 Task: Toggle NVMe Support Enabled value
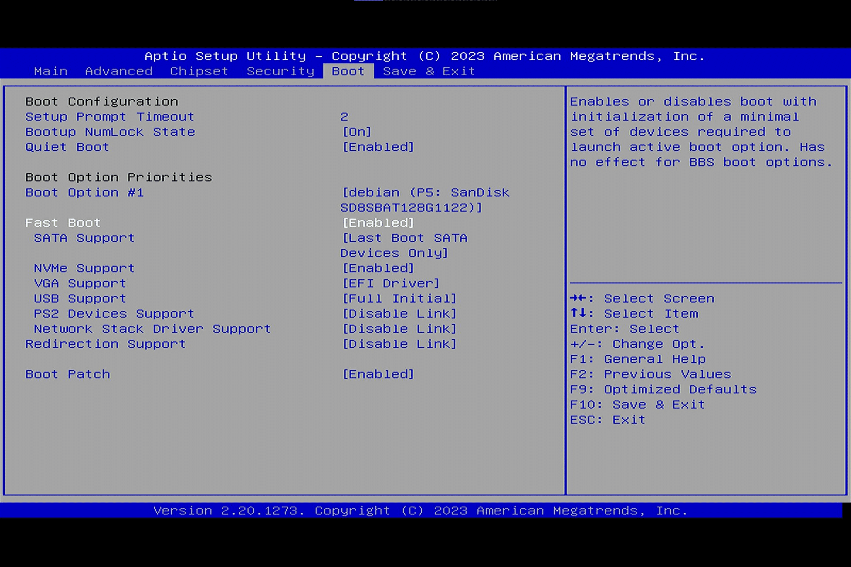pyautogui.click(x=378, y=268)
